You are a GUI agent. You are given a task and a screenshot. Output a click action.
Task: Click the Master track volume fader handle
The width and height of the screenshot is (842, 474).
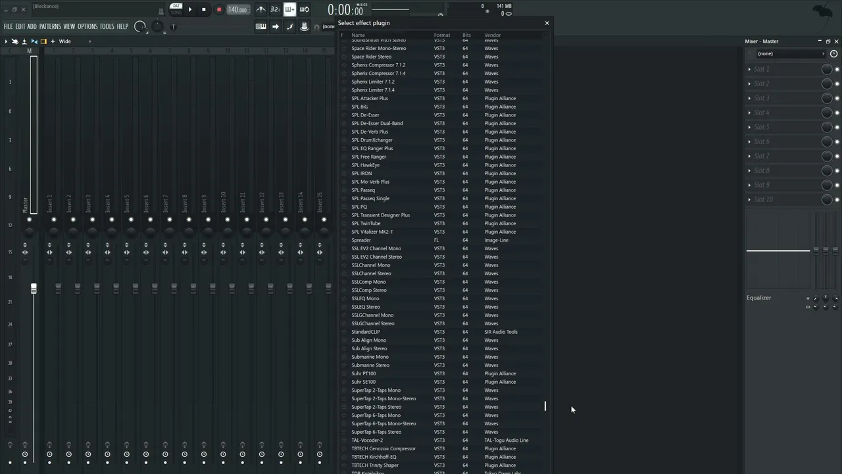[34, 288]
